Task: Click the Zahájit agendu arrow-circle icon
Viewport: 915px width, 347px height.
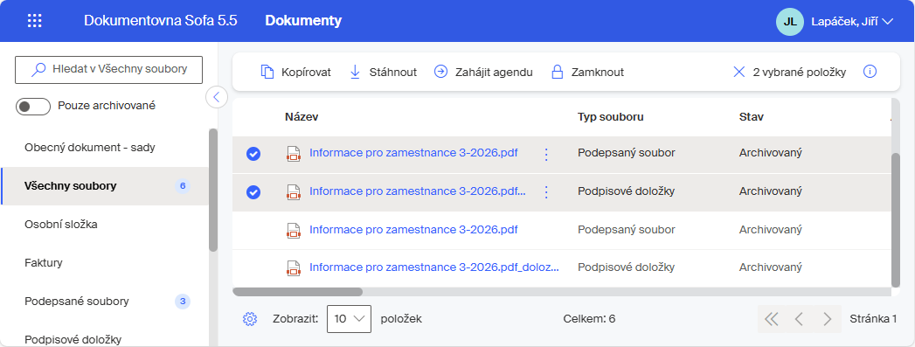Action: coord(440,72)
